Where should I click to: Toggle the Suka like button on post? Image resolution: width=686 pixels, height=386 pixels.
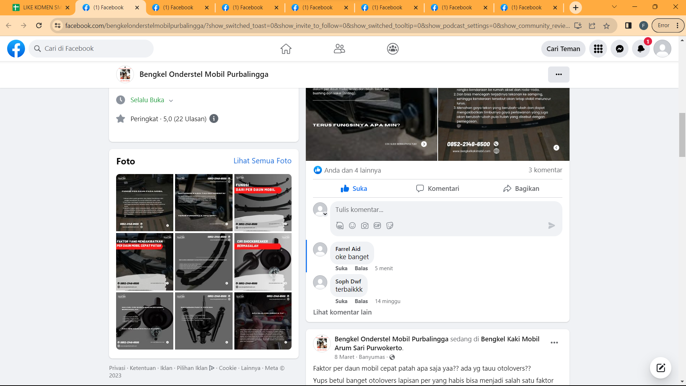pos(354,188)
